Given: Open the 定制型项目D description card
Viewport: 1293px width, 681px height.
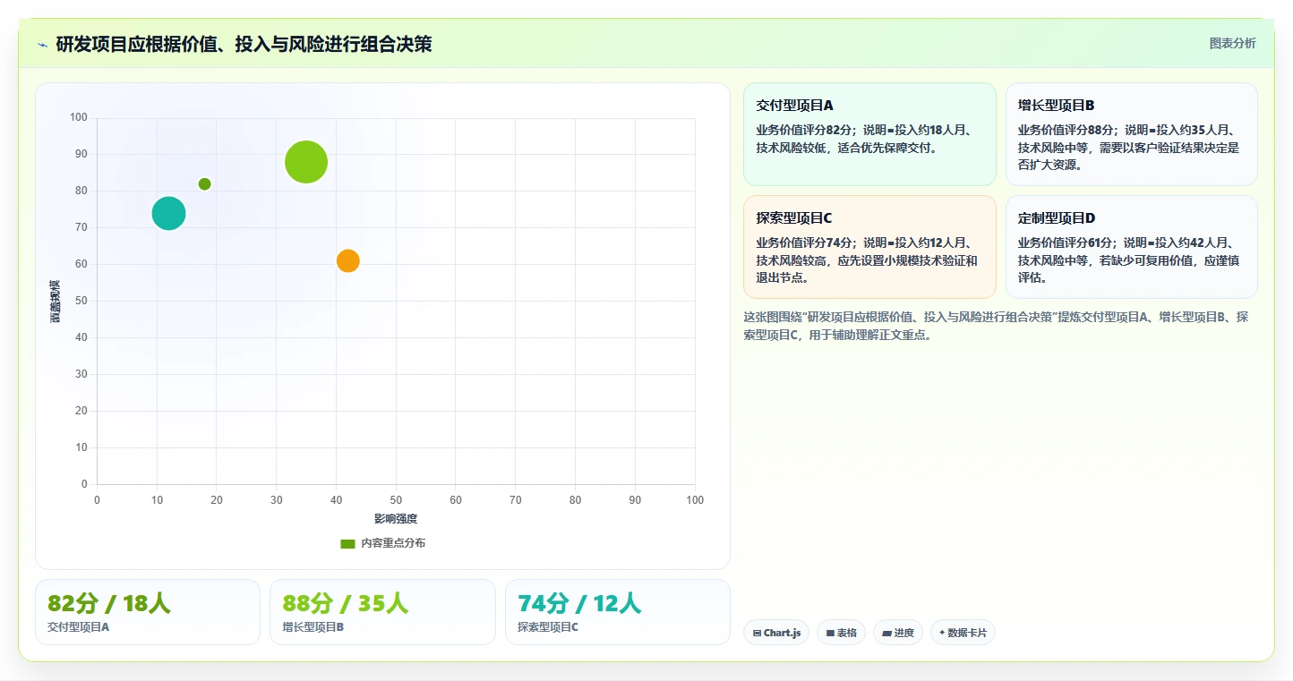Looking at the screenshot, I should coord(1132,247).
